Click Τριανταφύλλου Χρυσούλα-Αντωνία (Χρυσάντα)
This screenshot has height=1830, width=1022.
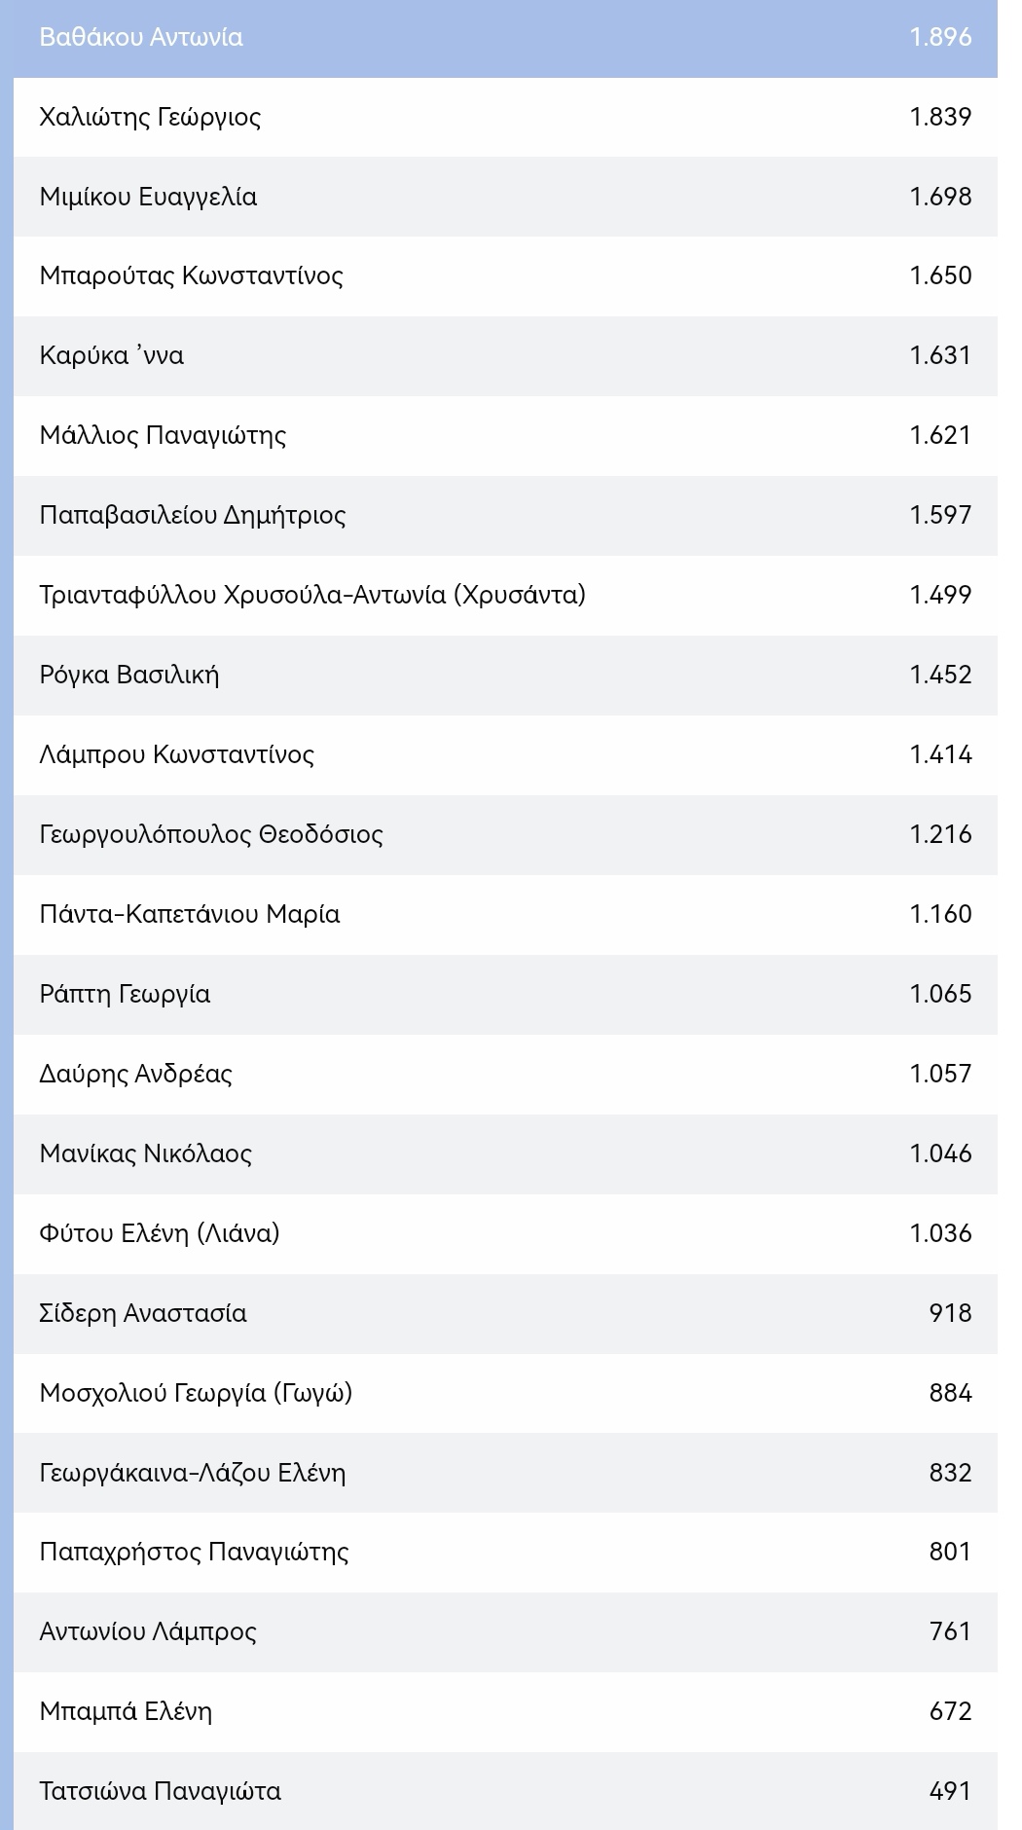tap(312, 595)
